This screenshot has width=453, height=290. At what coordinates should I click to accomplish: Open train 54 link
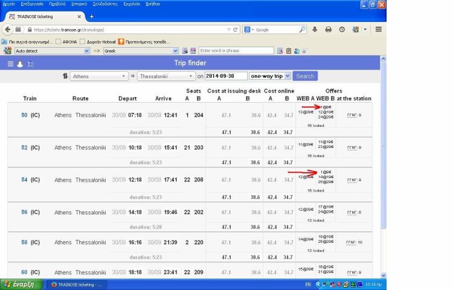point(24,179)
